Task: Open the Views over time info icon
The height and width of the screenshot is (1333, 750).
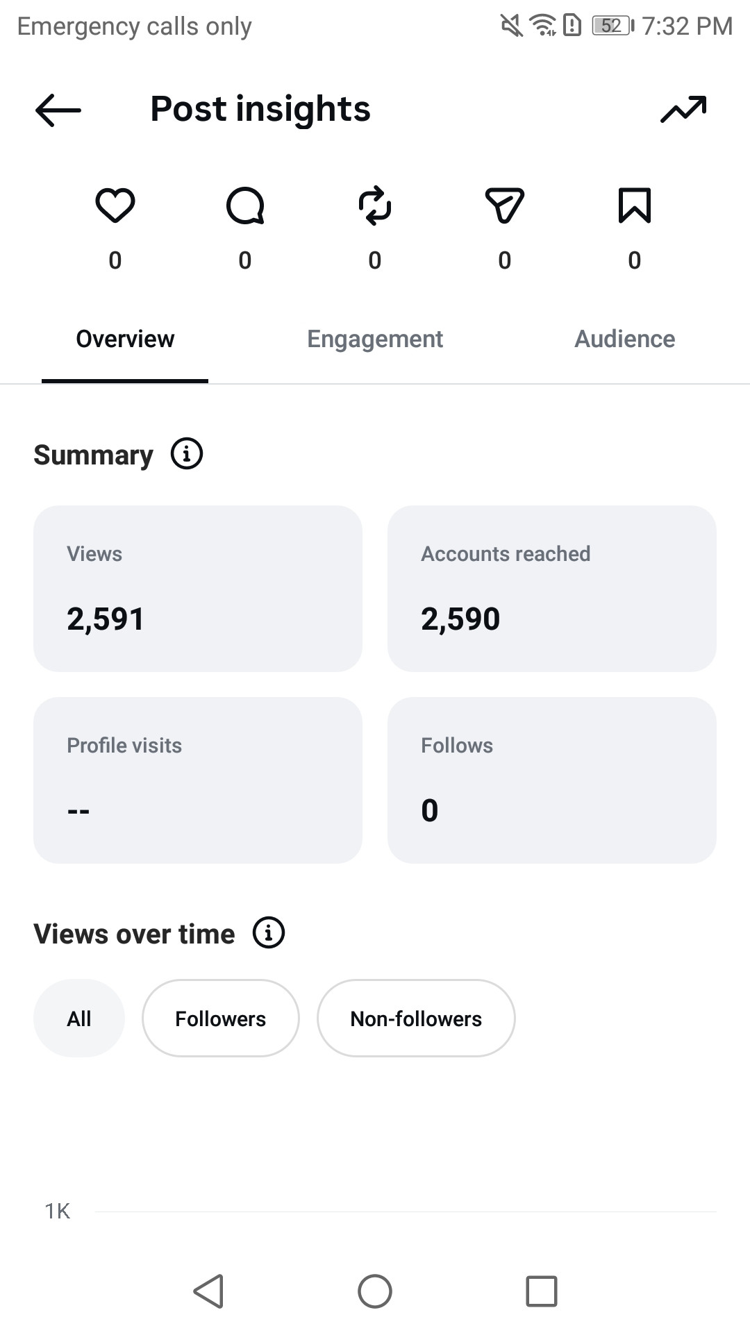Action: (x=269, y=932)
